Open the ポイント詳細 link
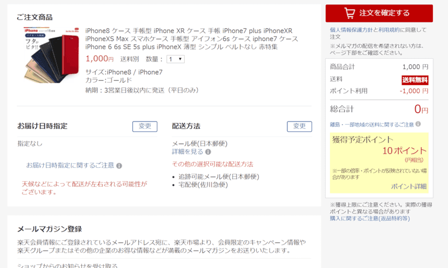Screen dimensions: 448x268 coord(409,186)
